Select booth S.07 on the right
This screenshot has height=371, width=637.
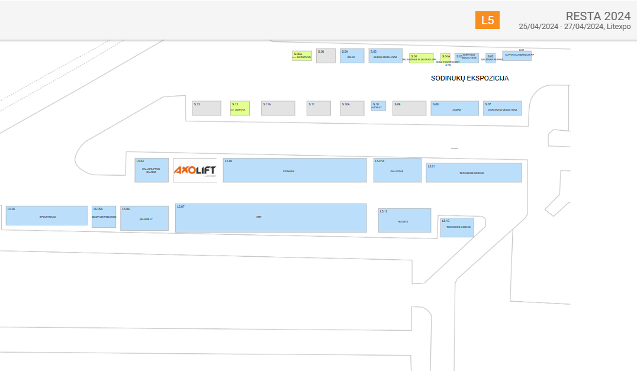tap(503, 108)
